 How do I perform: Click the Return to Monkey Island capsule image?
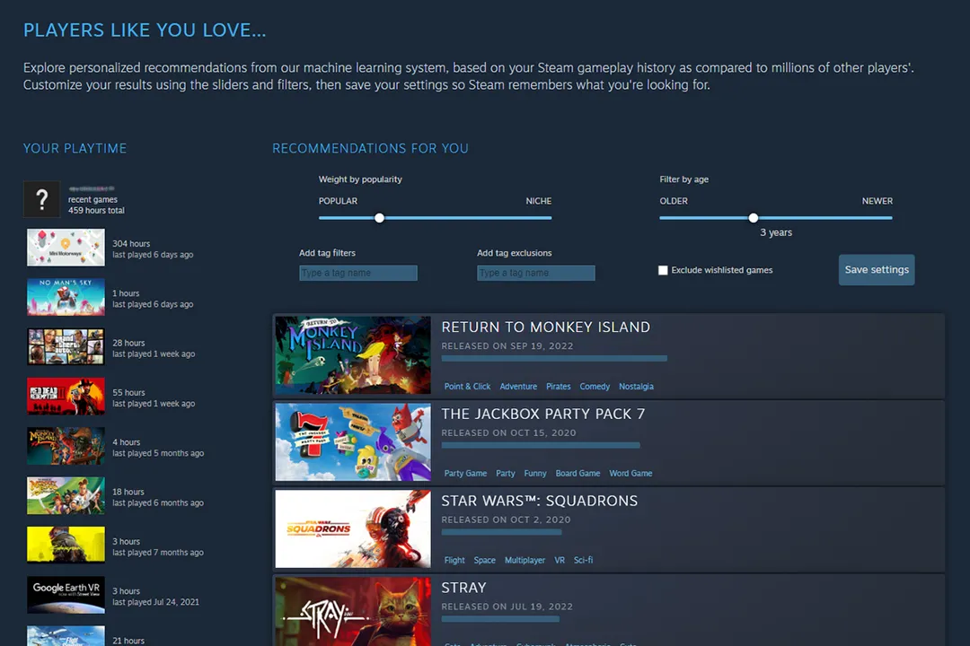point(353,355)
